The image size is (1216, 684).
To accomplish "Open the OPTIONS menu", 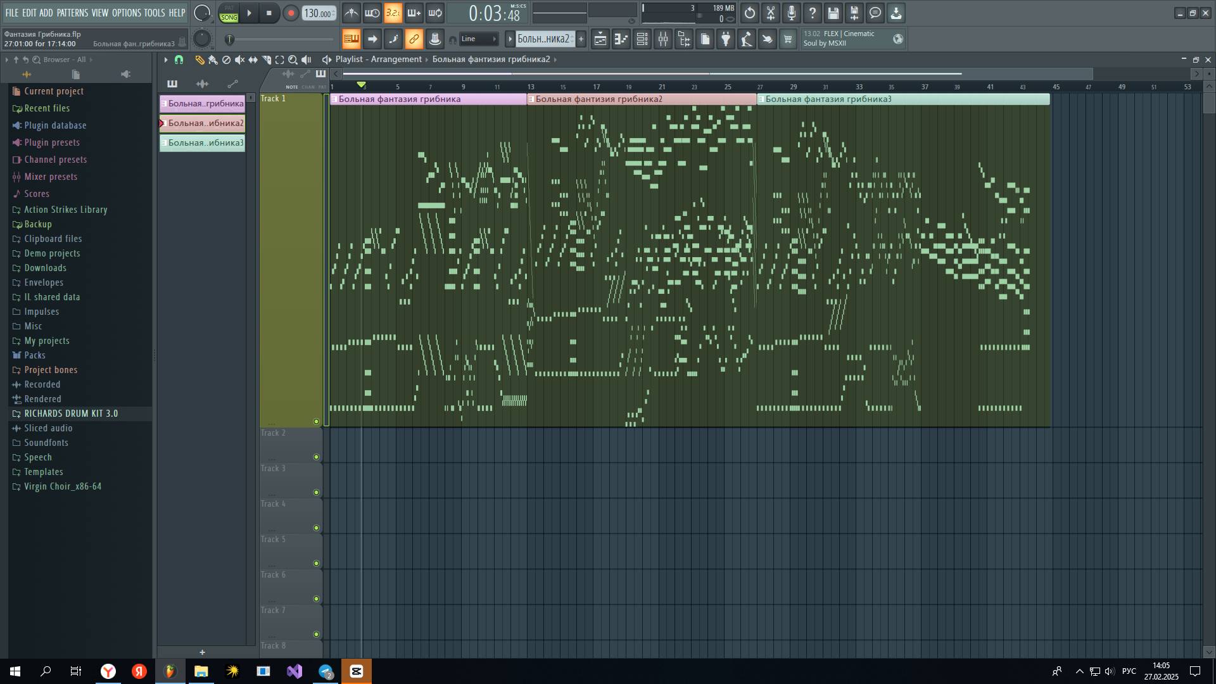I will (x=127, y=13).
